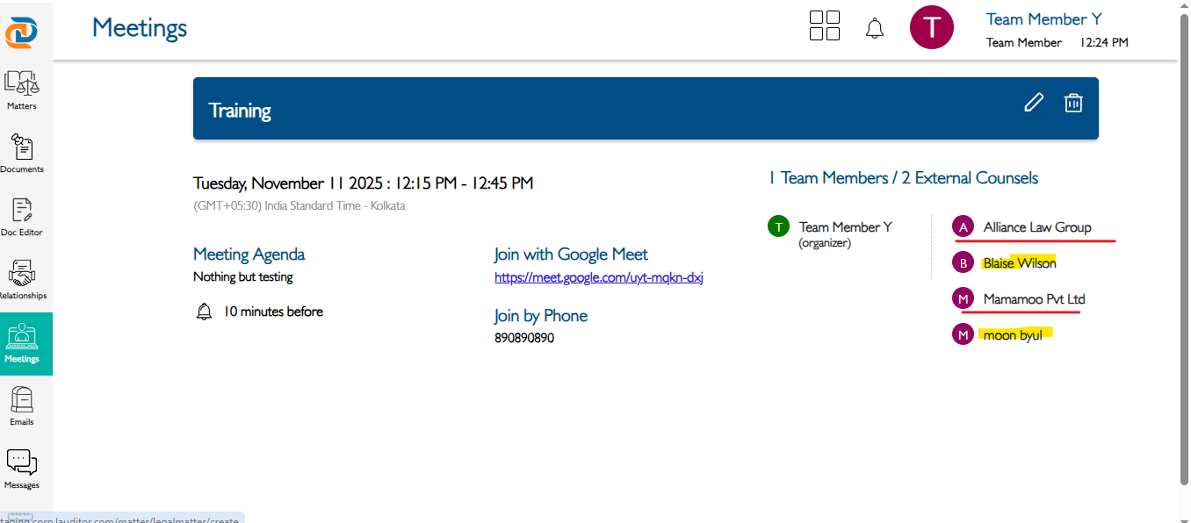This screenshot has height=523, width=1191.
Task: Click the pencil edit icon on Training header
Action: coord(1034,103)
